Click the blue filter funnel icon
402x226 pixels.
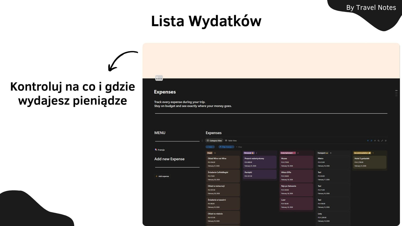coord(368,141)
